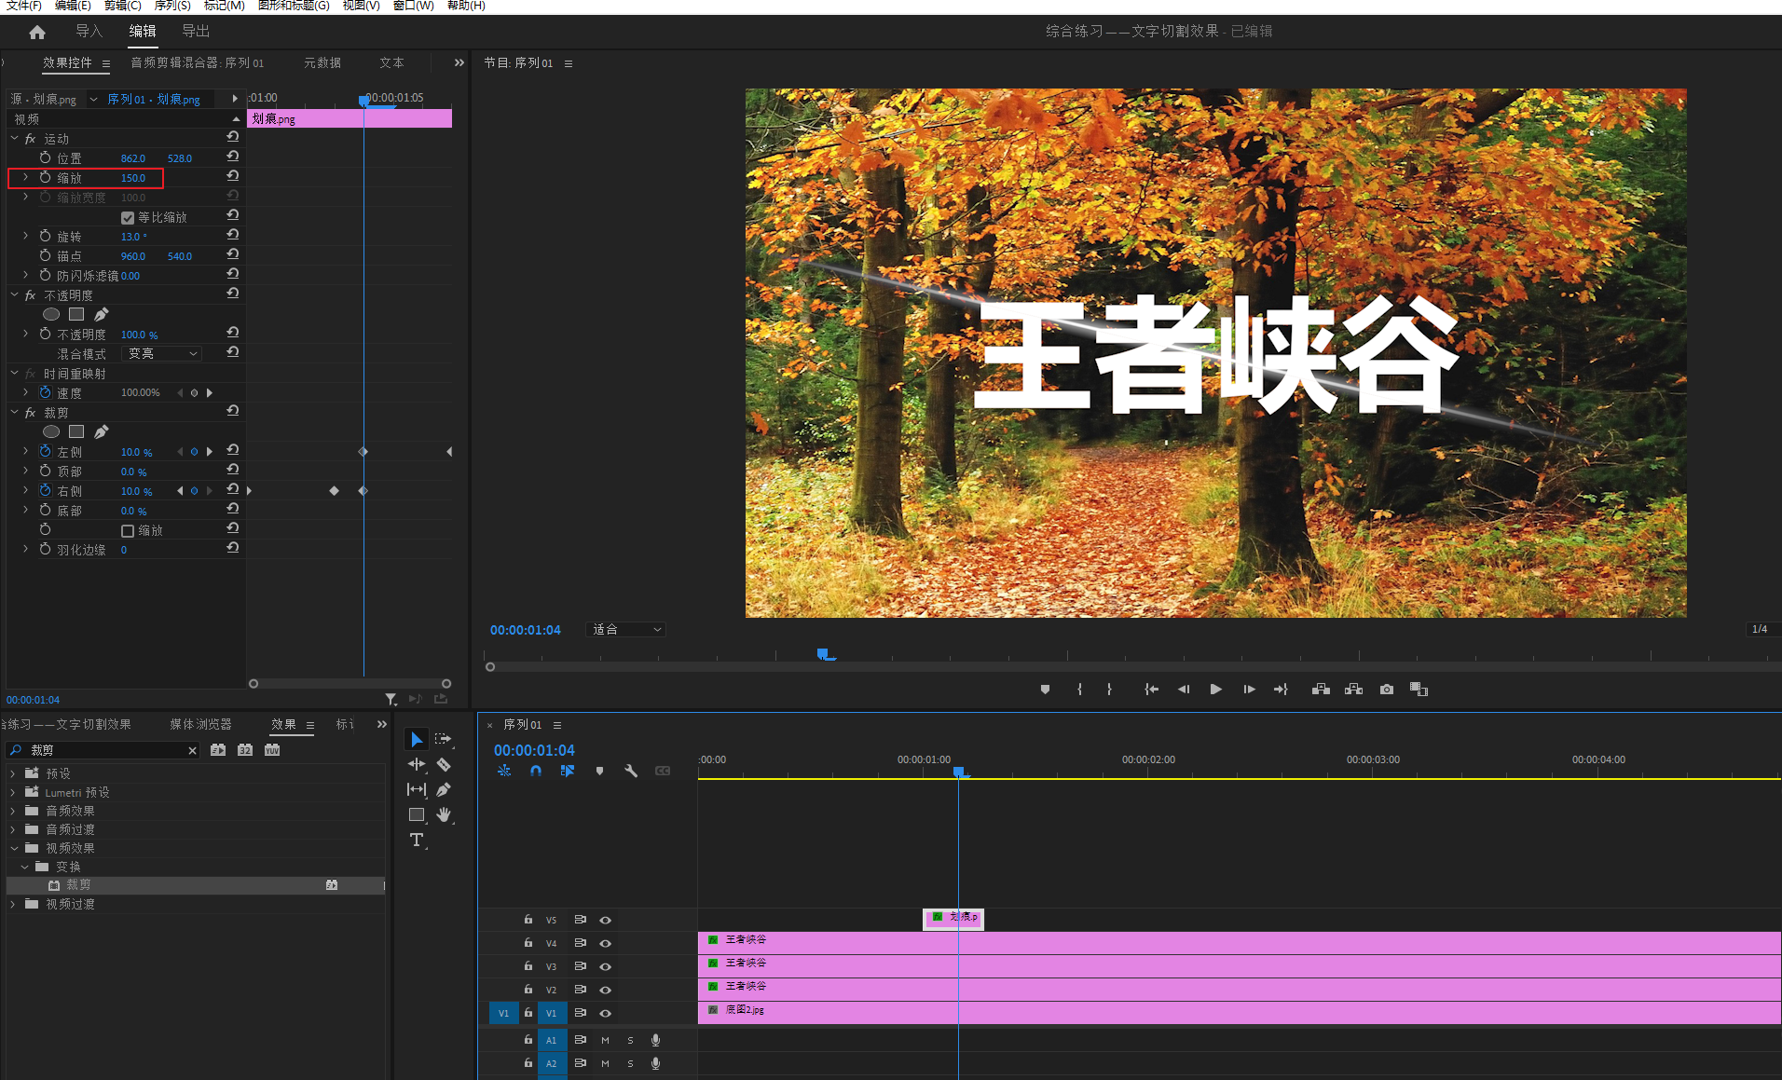Enable the crop zoom (缩放) checkbox
This screenshot has width=1782, height=1080.
[128, 531]
